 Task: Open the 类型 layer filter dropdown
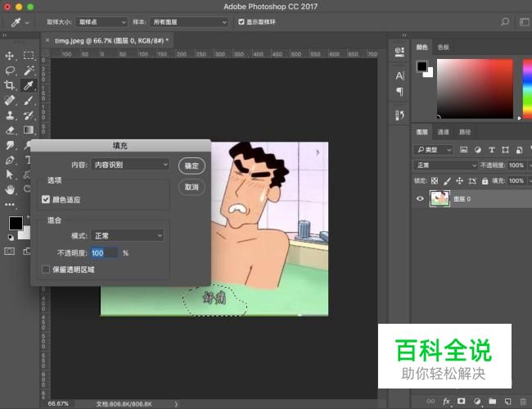(433, 150)
